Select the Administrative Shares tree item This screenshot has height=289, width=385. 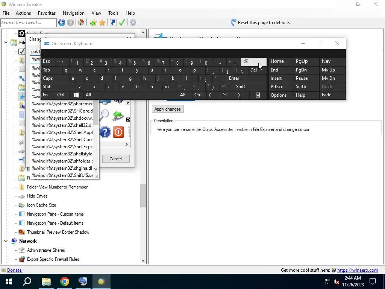click(x=46, y=250)
